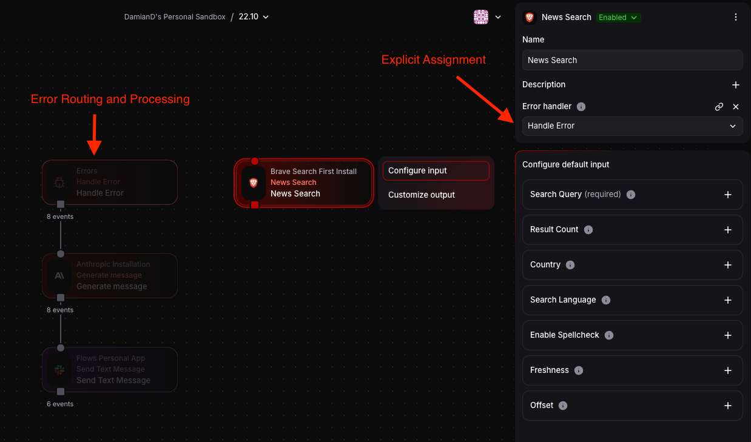This screenshot has height=442, width=751.
Task: Open the Handle Error dropdown
Action: [632, 126]
